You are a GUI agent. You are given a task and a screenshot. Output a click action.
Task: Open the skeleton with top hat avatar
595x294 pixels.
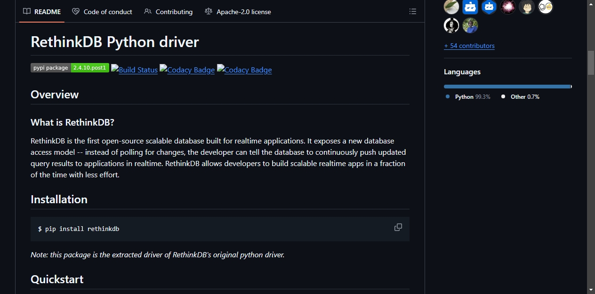pyautogui.click(x=451, y=25)
